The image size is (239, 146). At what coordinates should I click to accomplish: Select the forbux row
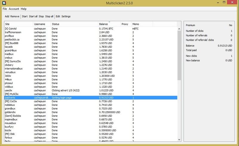click(91, 138)
